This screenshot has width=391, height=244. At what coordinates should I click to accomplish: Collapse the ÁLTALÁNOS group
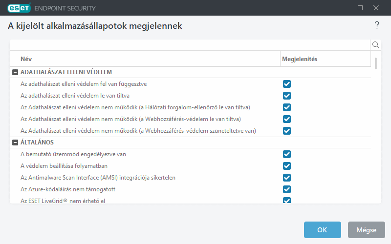point(15,142)
